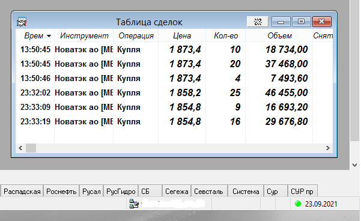Click the green connection indicator
The height and width of the screenshot is (221, 361).
pos(298,204)
